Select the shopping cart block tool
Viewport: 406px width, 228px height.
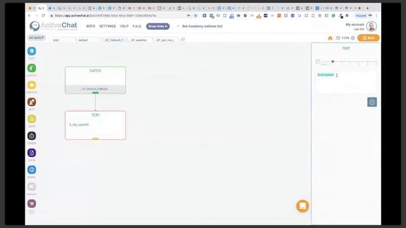[x=32, y=204]
